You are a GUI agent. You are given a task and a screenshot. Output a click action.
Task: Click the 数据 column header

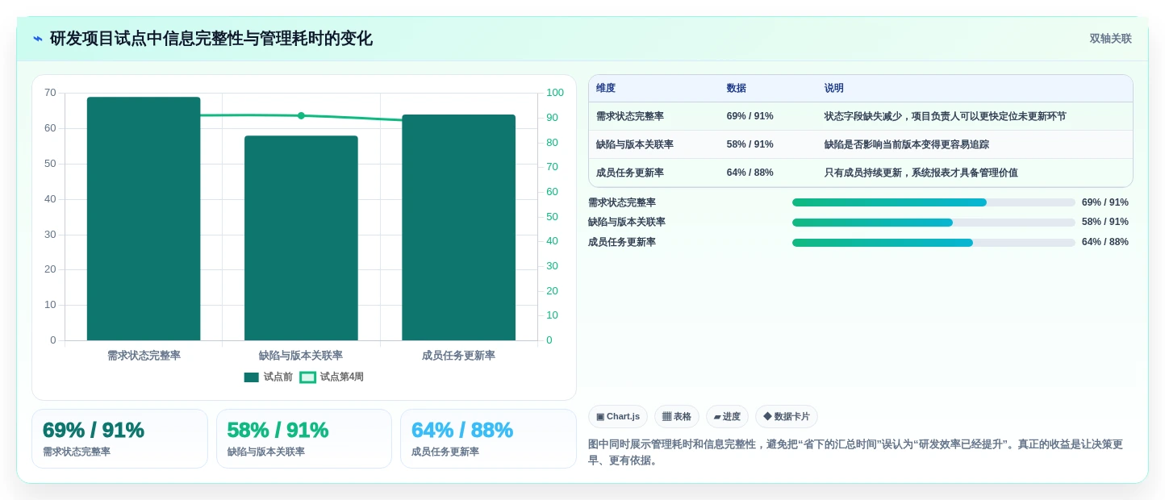pos(737,88)
